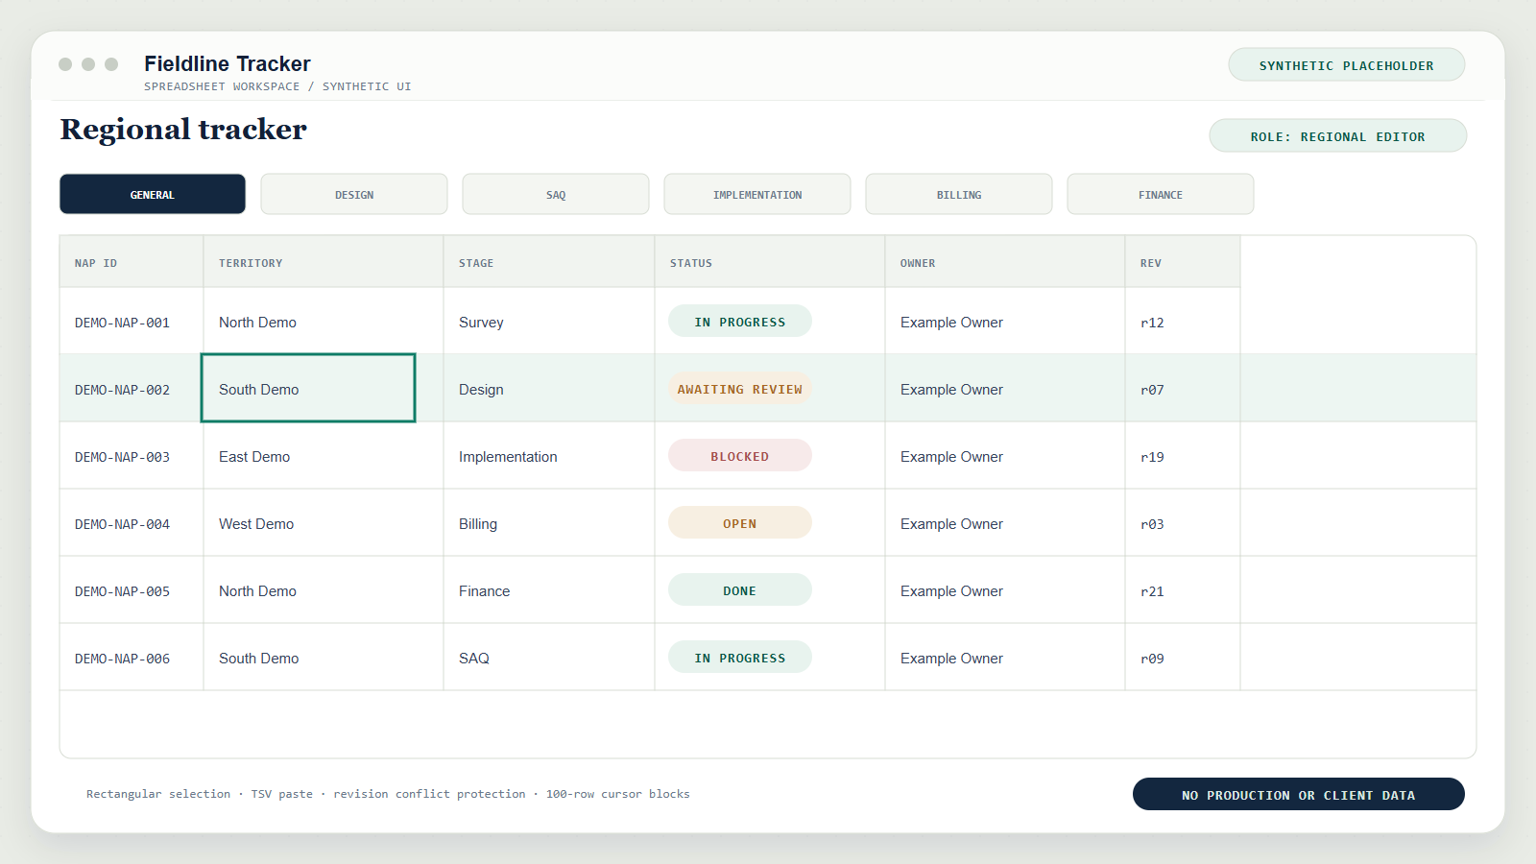Select Example Owner in row DEMO-NAP-004
Viewport: 1536px width, 864px height.
1005,523
